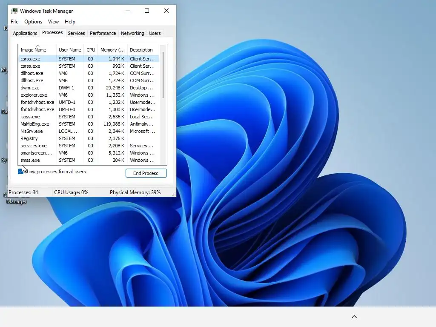The image size is (436, 327).
Task: Select the lsass.exe process
Action: pyautogui.click(x=89, y=117)
